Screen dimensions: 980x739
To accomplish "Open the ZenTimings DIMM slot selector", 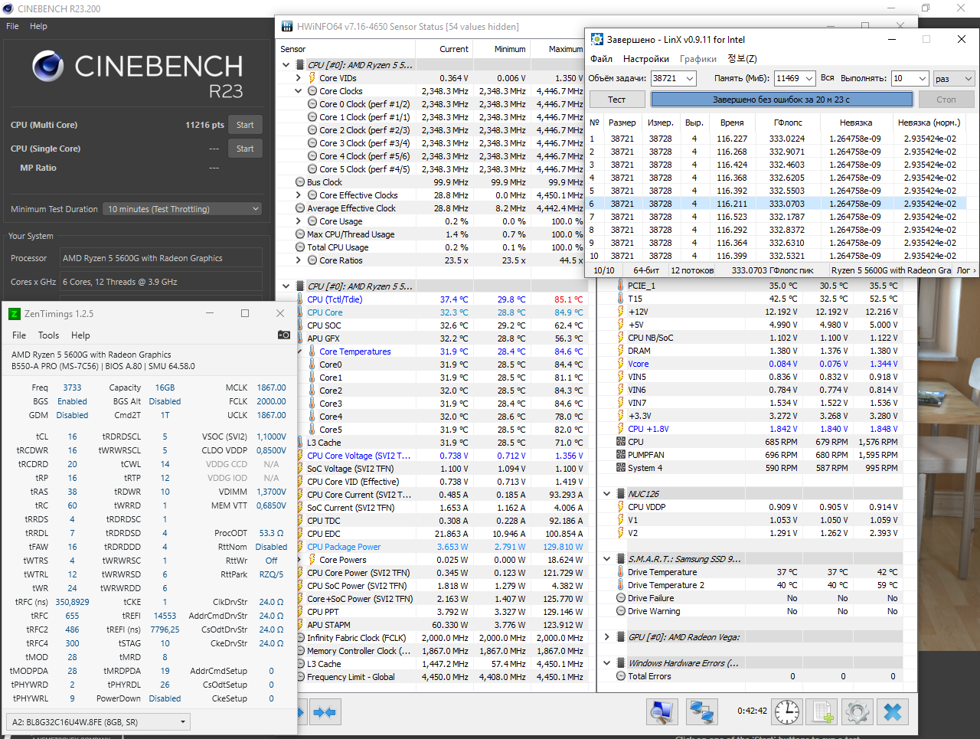I will pyautogui.click(x=98, y=721).
